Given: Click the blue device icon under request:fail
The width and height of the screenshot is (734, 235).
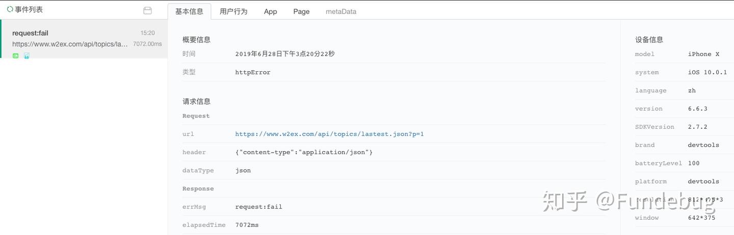Looking at the screenshot, I should (x=27, y=56).
